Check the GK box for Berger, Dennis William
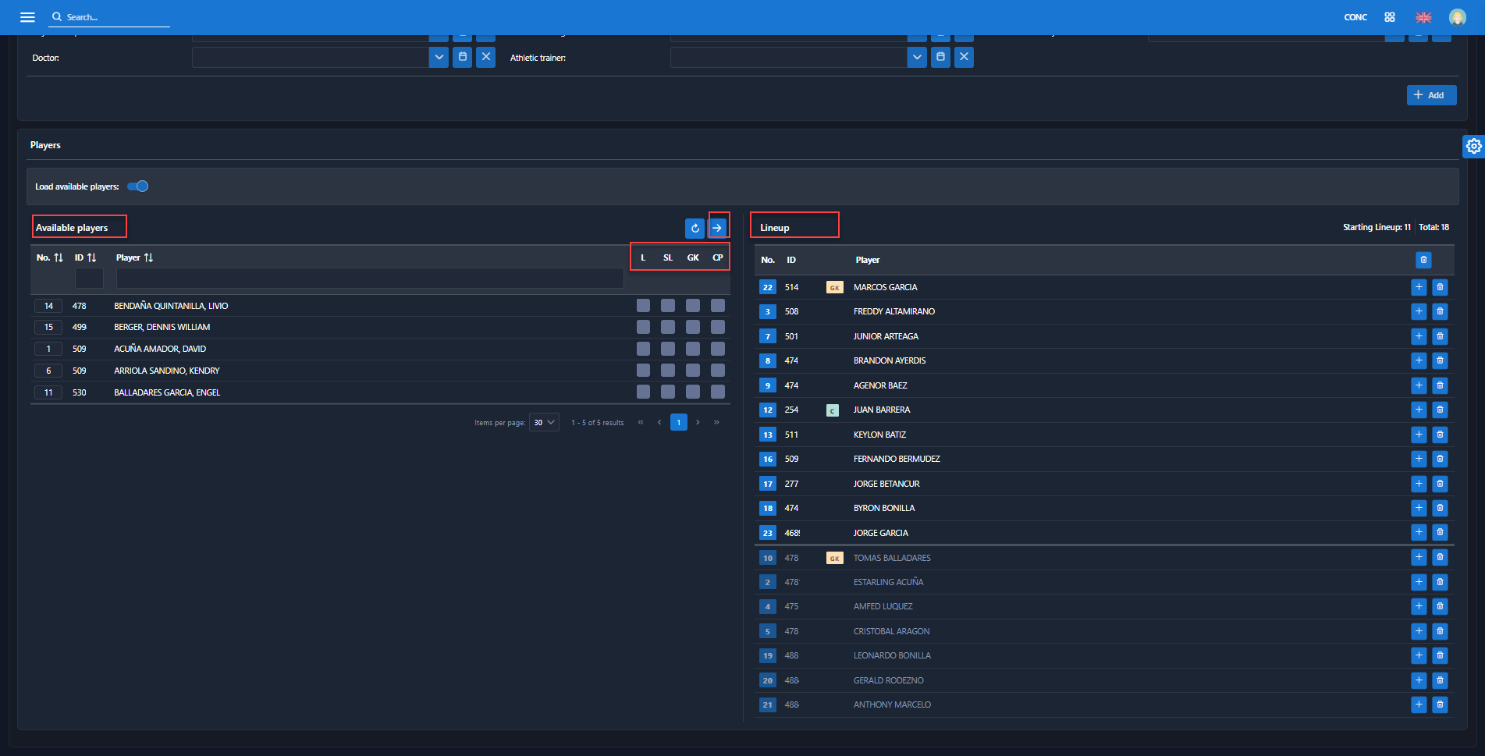The image size is (1485, 756). pyautogui.click(x=693, y=327)
